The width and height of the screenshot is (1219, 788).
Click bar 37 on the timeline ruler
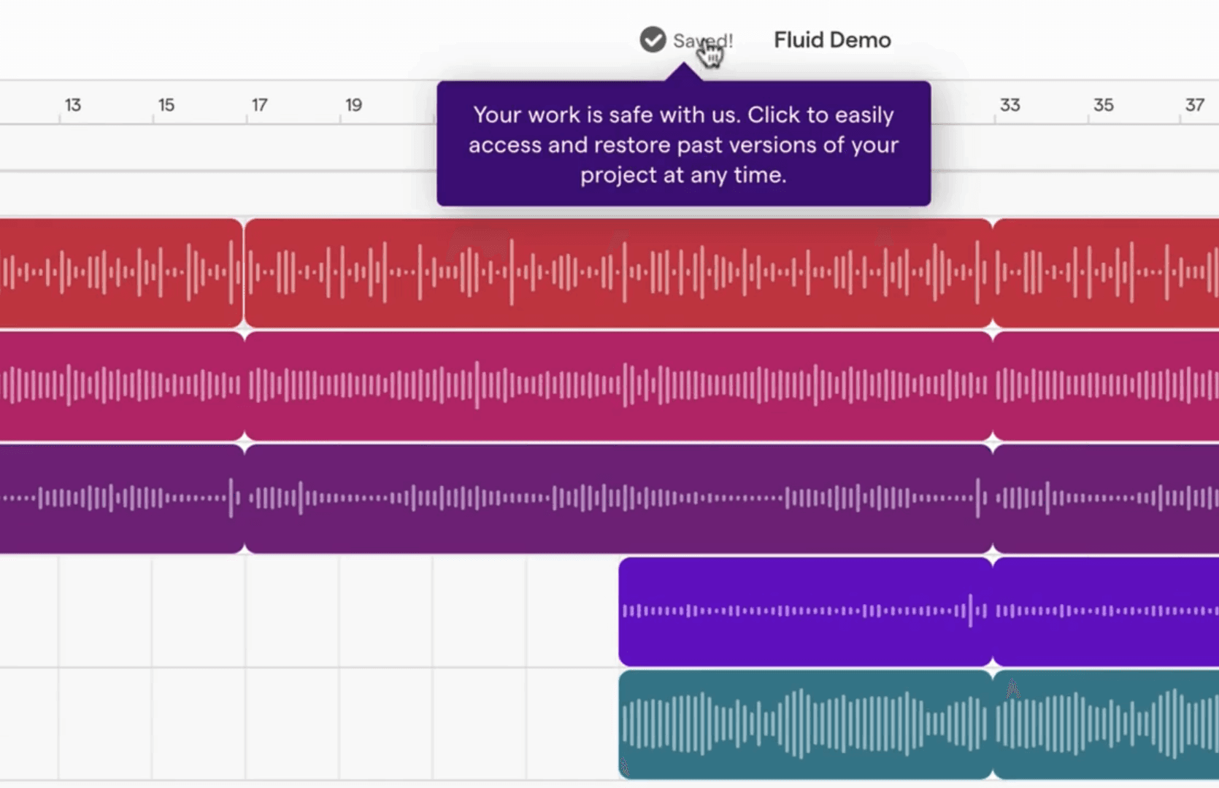(x=1194, y=105)
